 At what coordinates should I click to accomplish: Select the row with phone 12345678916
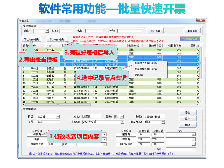click(111, 98)
